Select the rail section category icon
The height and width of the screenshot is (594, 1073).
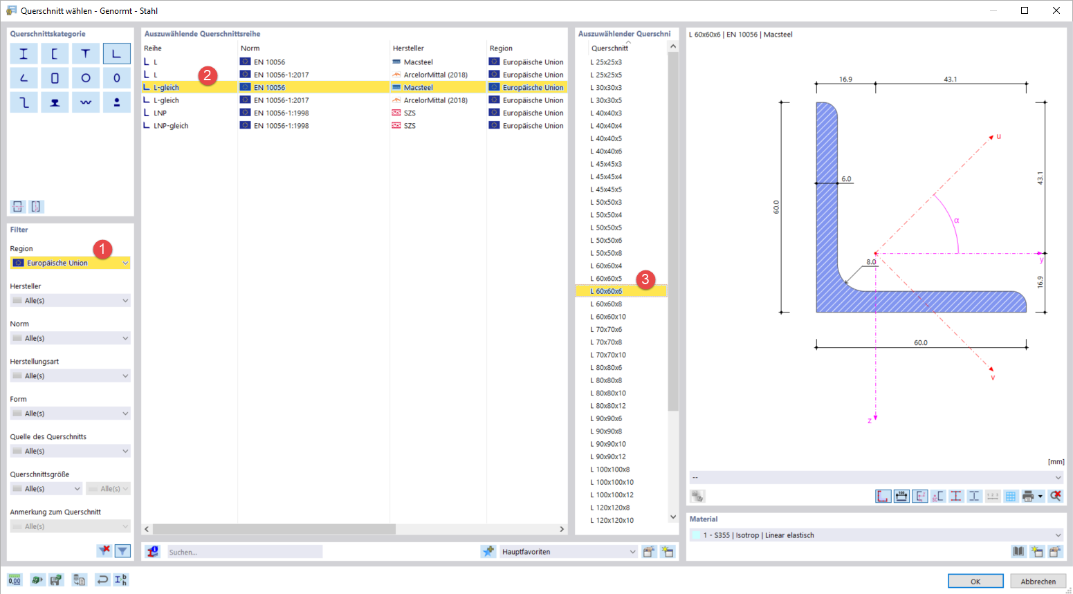tap(55, 102)
